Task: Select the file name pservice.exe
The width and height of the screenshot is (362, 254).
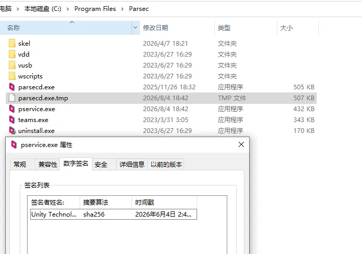Action: click(x=37, y=109)
